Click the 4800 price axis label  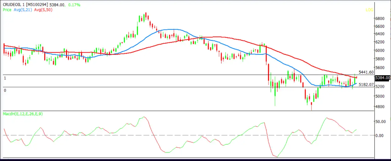380,107
